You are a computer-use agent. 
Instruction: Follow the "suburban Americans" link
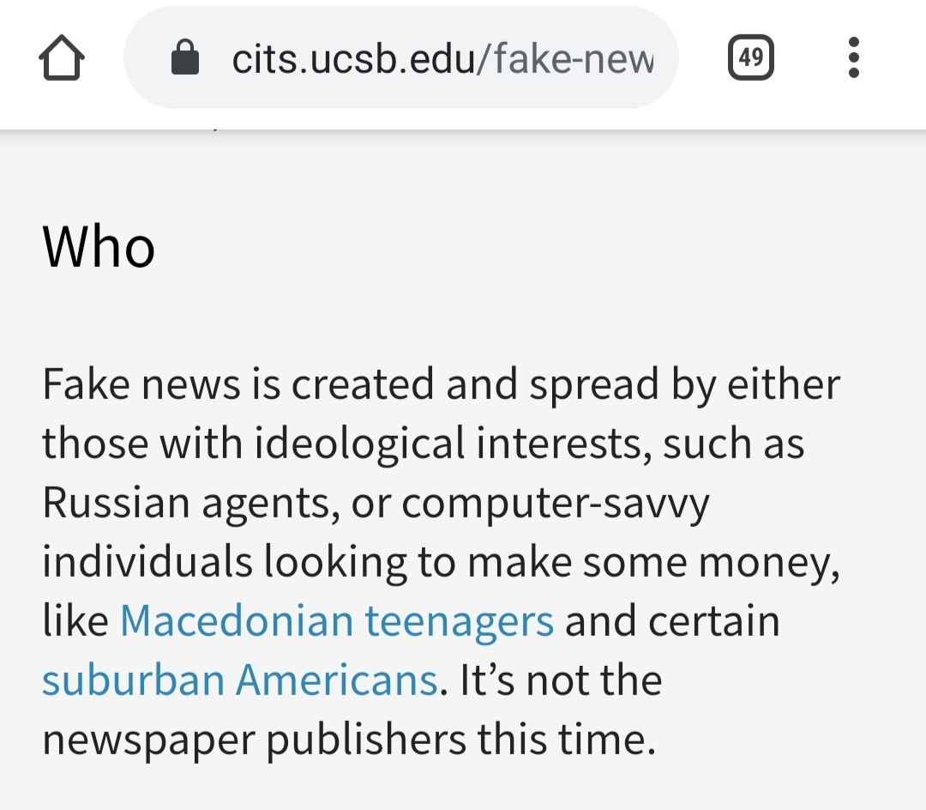pyautogui.click(x=241, y=680)
